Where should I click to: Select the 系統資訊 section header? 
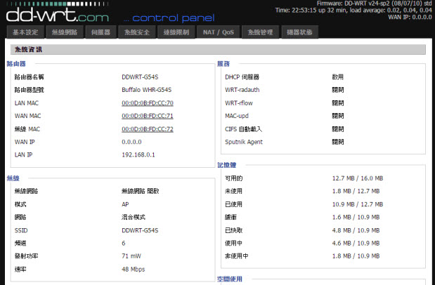click(218, 49)
